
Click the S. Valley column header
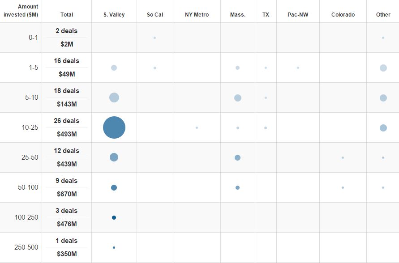tap(114, 15)
